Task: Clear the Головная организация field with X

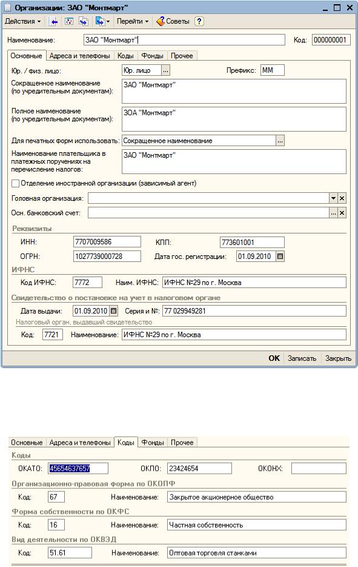Action: (x=342, y=198)
